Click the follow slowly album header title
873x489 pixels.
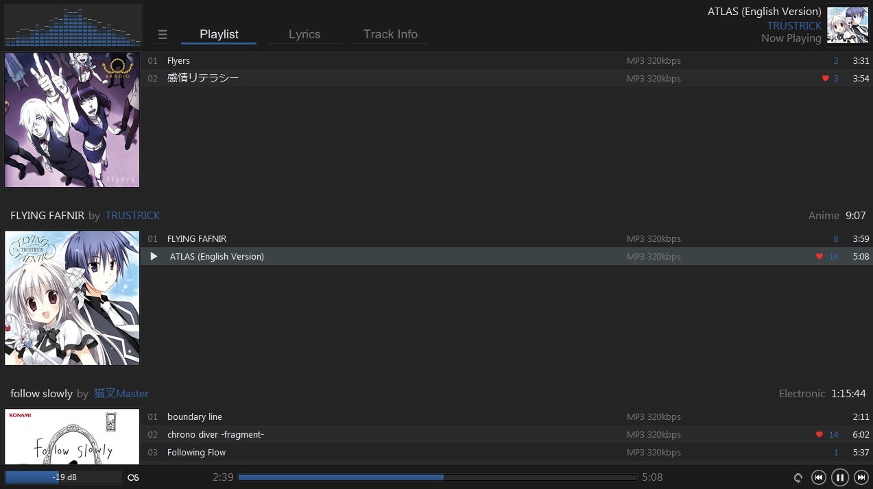[41, 393]
